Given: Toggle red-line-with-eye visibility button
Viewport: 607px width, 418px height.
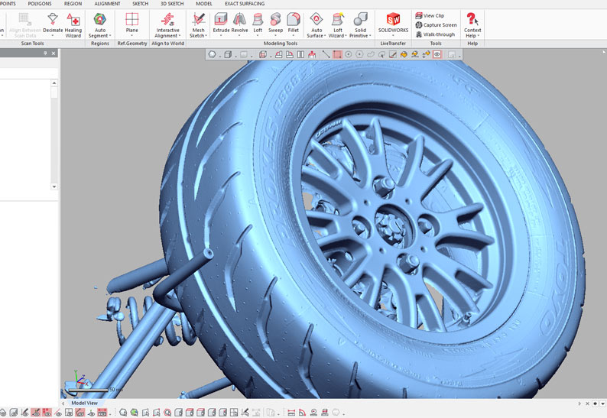Looking at the screenshot, I should pyautogui.click(x=58, y=412).
